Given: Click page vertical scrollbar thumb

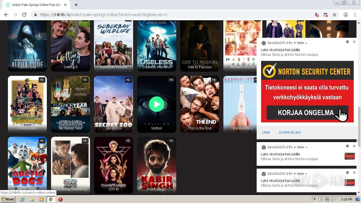Looking at the screenshot, I should tap(359, 127).
